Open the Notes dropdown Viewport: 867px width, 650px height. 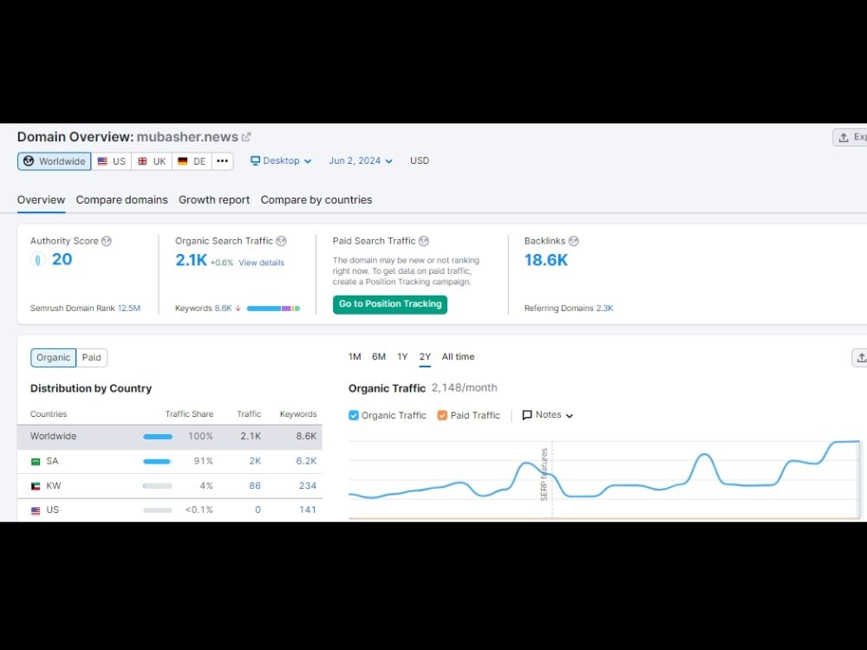547,414
